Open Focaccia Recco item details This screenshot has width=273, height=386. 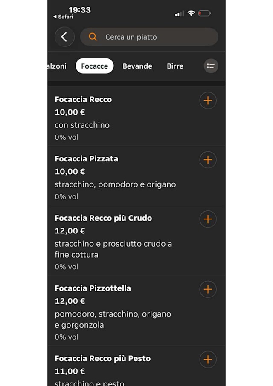83,100
